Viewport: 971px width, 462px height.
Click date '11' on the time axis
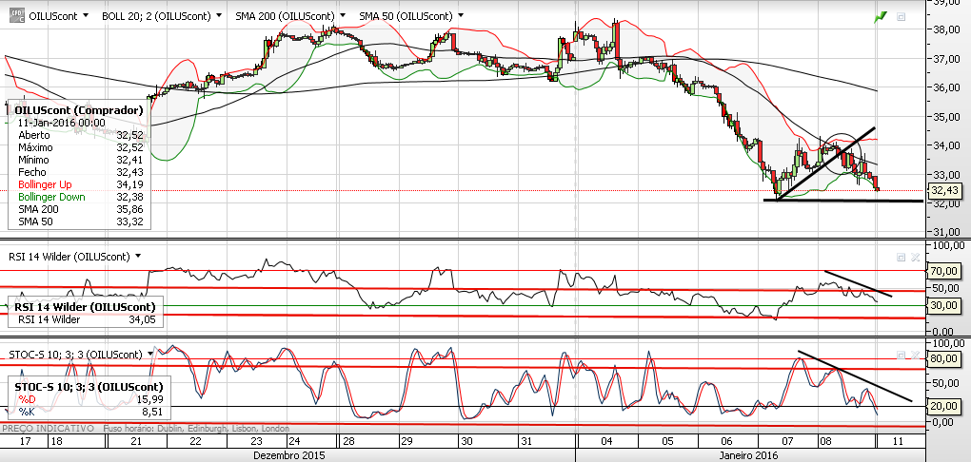(899, 442)
